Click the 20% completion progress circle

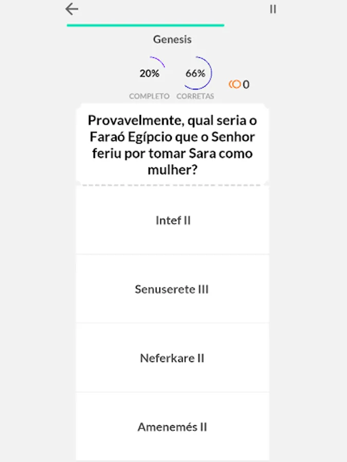click(150, 73)
